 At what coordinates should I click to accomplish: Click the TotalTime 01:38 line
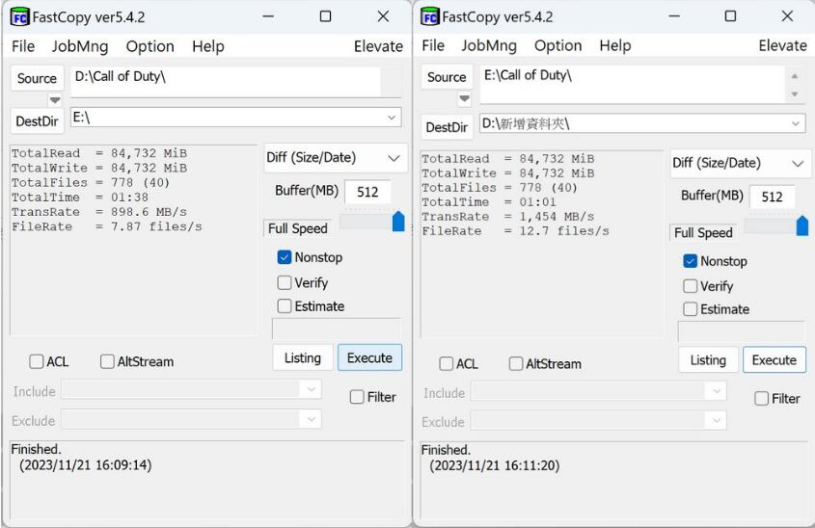(x=80, y=198)
